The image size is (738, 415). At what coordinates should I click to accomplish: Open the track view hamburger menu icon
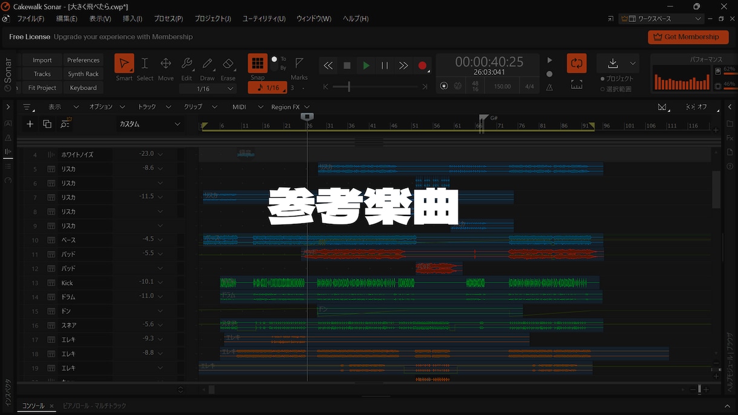27,107
